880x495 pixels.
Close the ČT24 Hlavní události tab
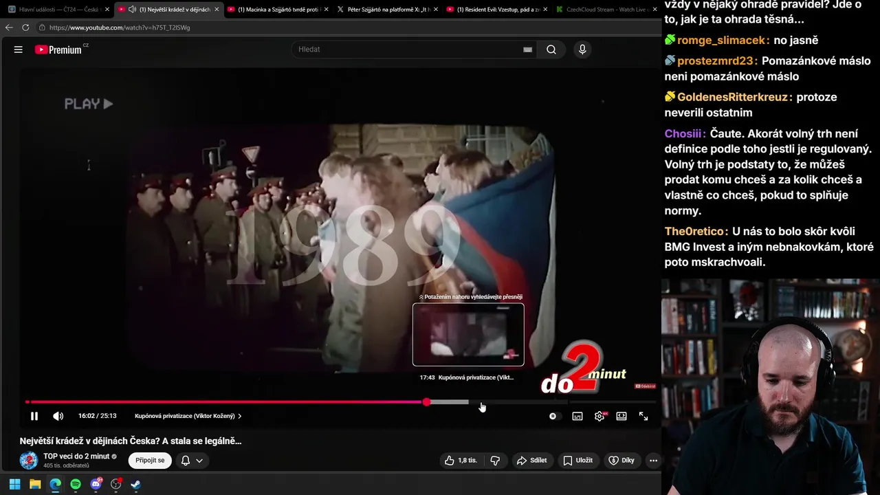[x=107, y=10]
